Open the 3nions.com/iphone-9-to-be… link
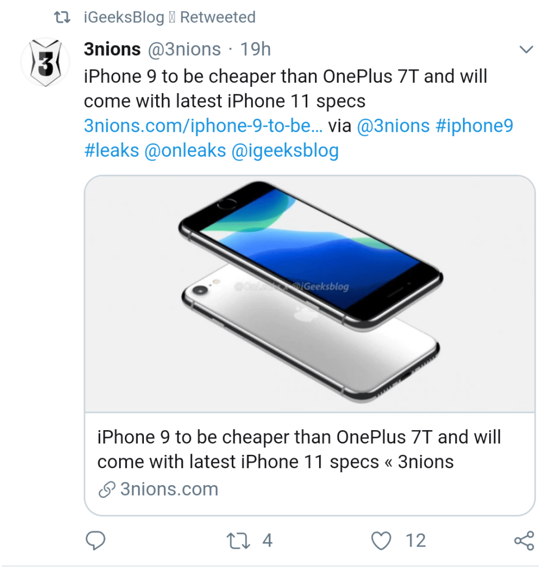The height and width of the screenshot is (573, 539). coord(203,125)
